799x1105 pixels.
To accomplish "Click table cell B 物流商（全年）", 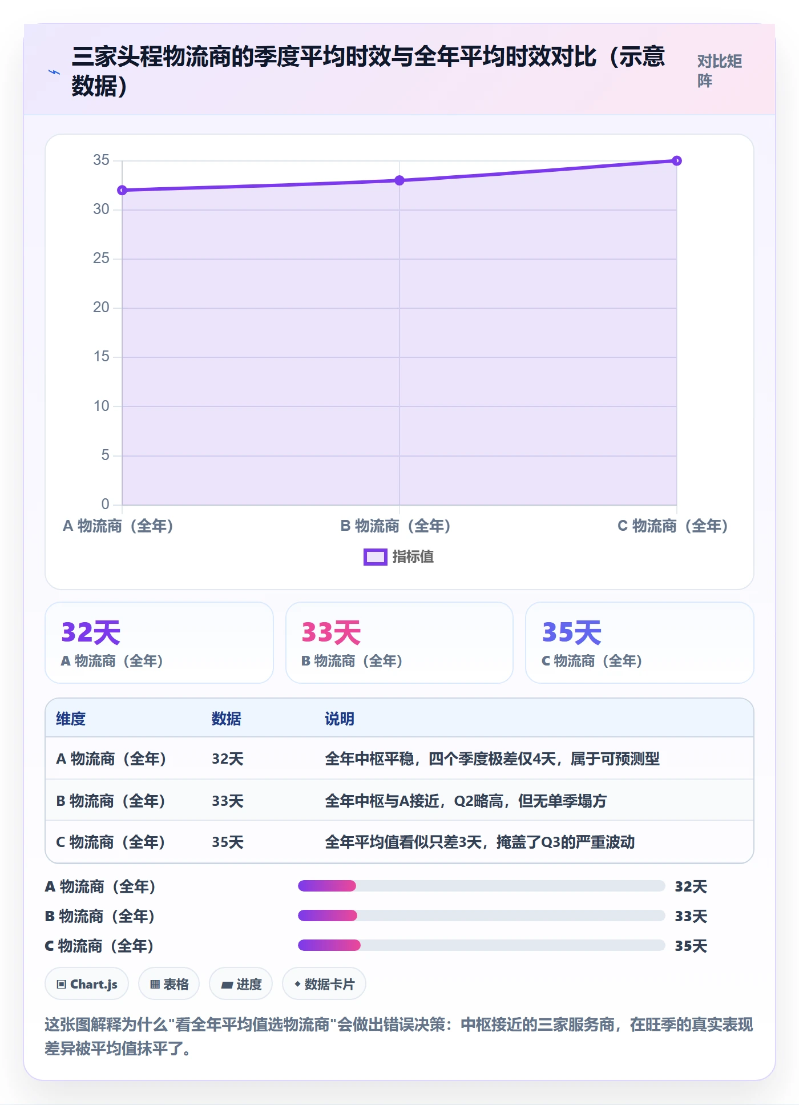I will coord(111,801).
